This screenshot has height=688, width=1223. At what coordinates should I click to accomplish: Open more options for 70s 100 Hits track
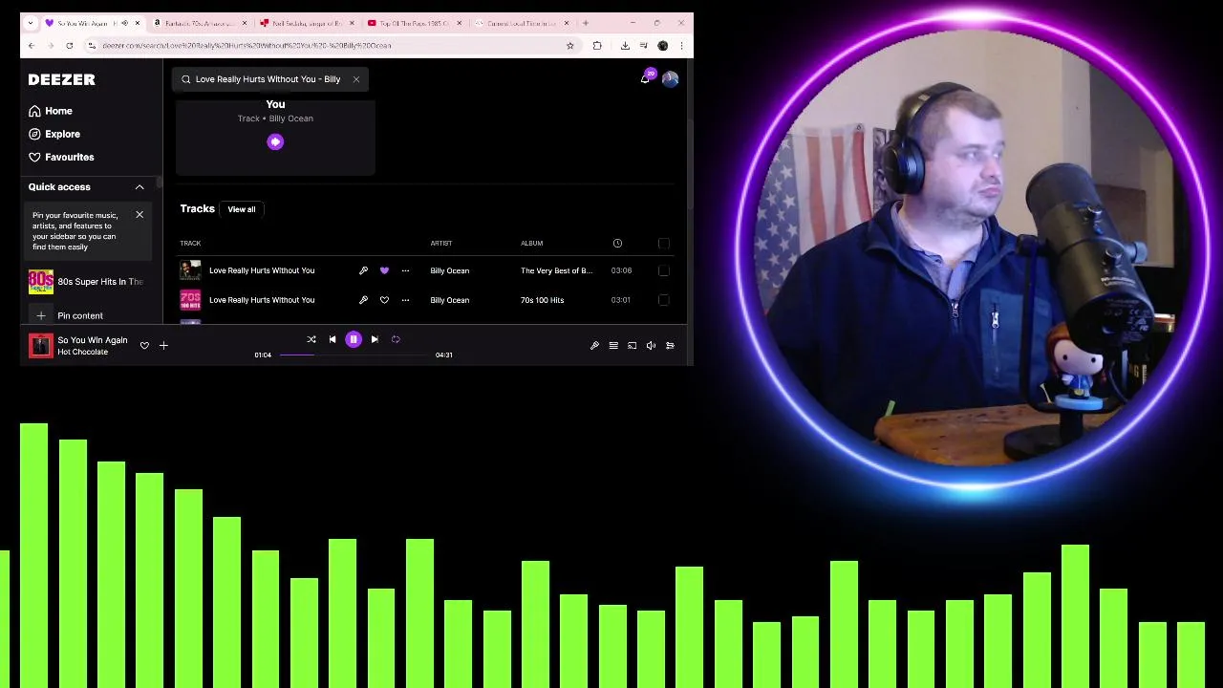[405, 300]
